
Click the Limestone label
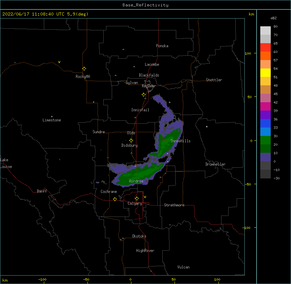(52, 120)
